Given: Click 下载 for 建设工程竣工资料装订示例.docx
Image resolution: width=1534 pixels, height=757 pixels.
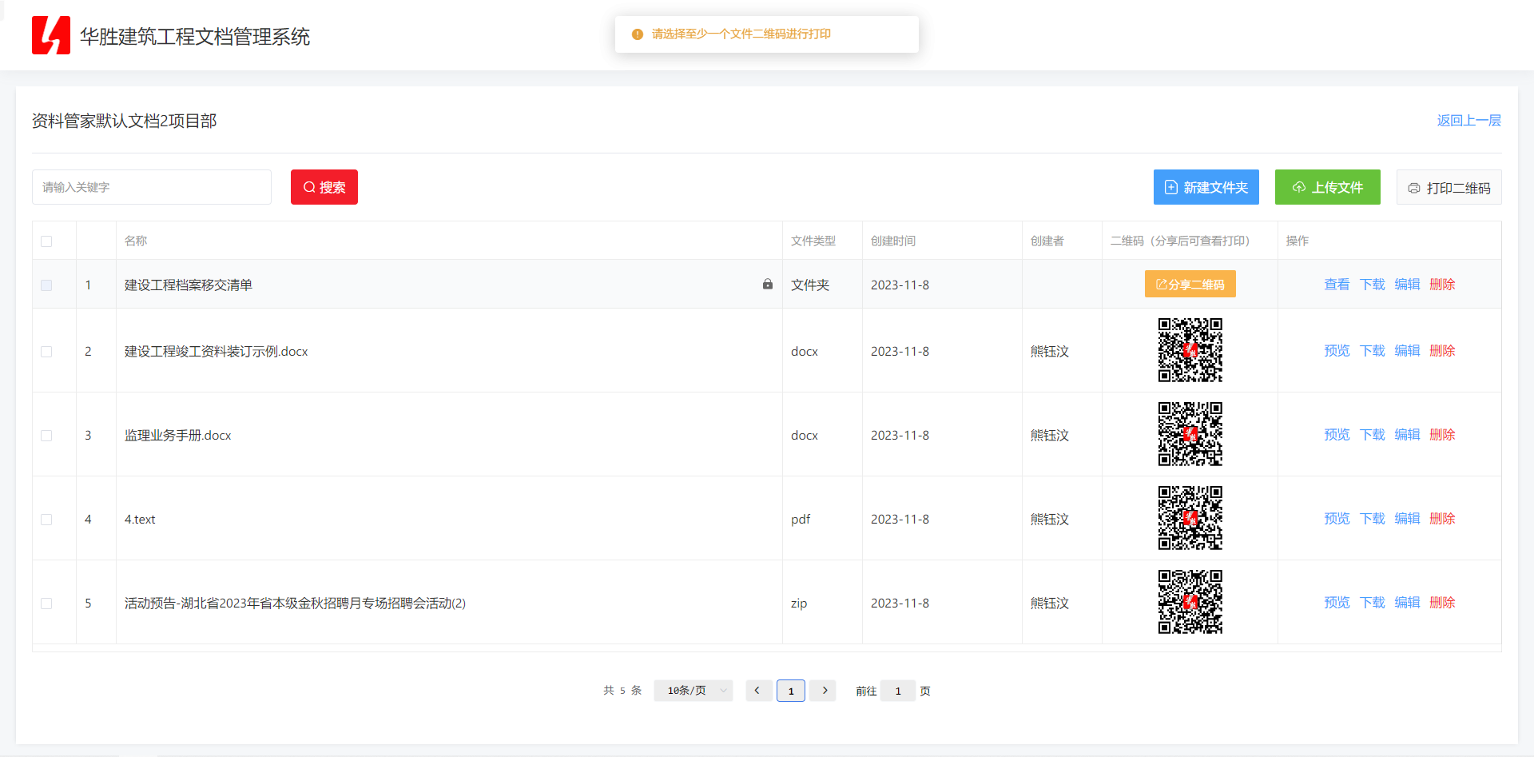Looking at the screenshot, I should pos(1373,350).
